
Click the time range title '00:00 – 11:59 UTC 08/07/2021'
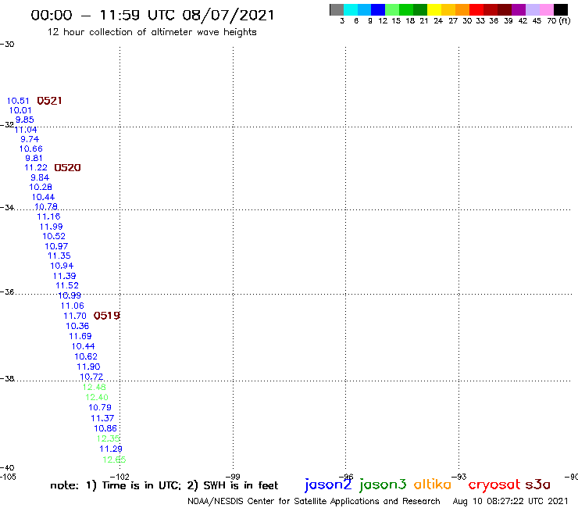pos(152,16)
